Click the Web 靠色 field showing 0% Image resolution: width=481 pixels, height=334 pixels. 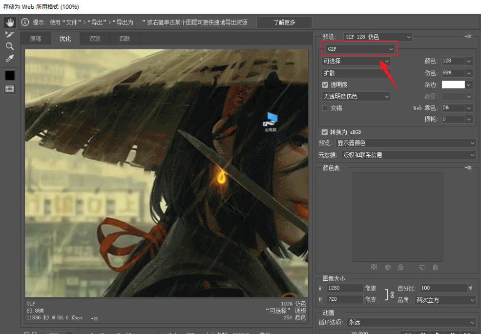point(453,108)
